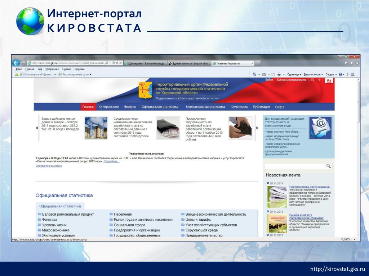The height and width of the screenshot is (276, 369).
Task: Click the Контакты специалистов link
Action: click(292, 79)
